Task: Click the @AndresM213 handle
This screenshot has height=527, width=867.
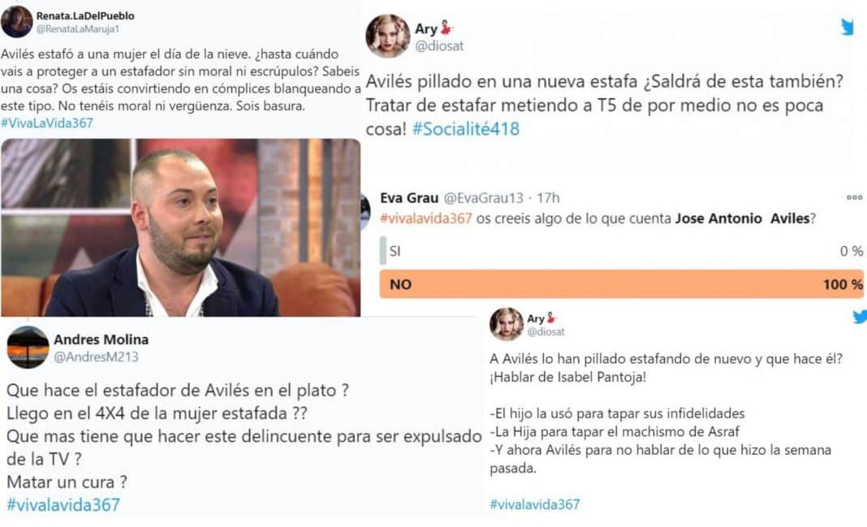Action: pyautogui.click(x=97, y=357)
